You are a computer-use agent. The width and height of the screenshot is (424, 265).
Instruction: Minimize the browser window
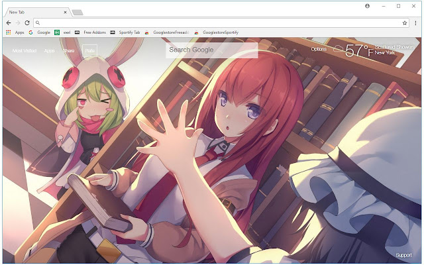pyautogui.click(x=384, y=6)
